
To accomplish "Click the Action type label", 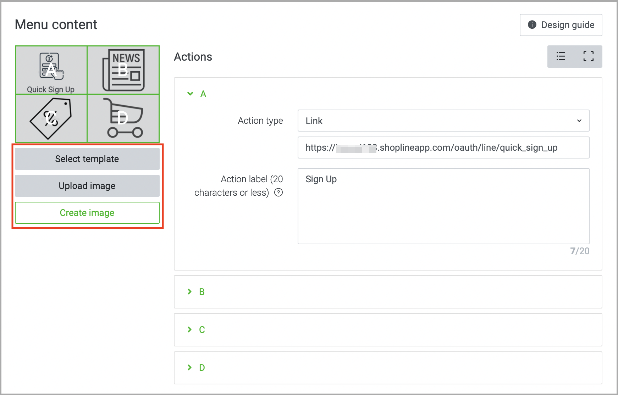I will (x=260, y=121).
